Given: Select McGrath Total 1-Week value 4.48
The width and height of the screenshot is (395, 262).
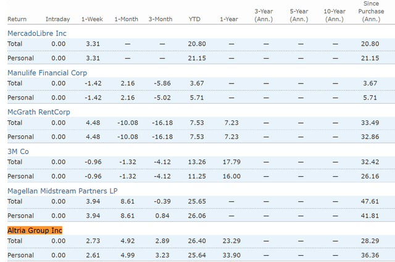Looking at the screenshot, I should click(x=93, y=123).
